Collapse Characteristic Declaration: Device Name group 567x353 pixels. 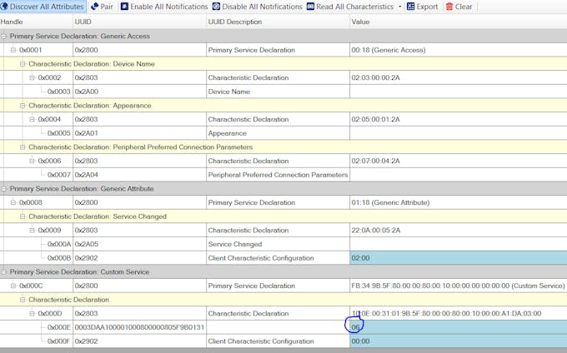[x=23, y=64]
